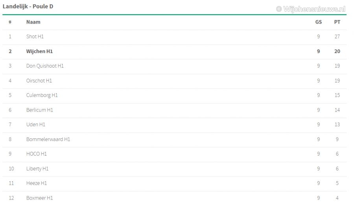Click the Landelijk - Poule D heading
354x213 pixels.
coord(28,6)
